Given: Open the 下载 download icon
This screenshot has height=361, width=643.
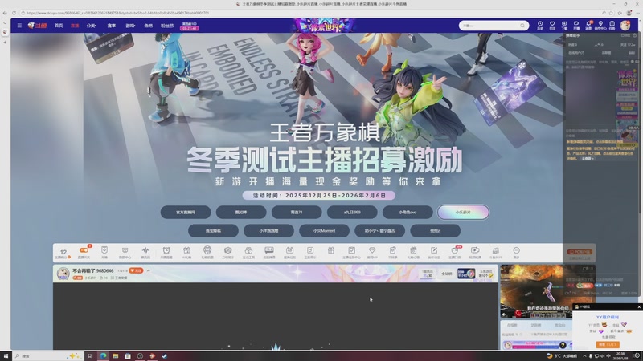Looking at the screenshot, I should point(564,26).
